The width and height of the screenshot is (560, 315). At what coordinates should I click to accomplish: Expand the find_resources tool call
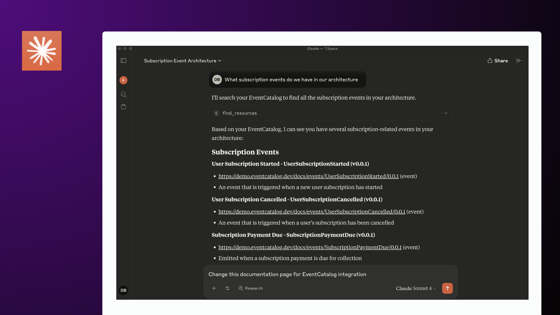[x=330, y=113]
